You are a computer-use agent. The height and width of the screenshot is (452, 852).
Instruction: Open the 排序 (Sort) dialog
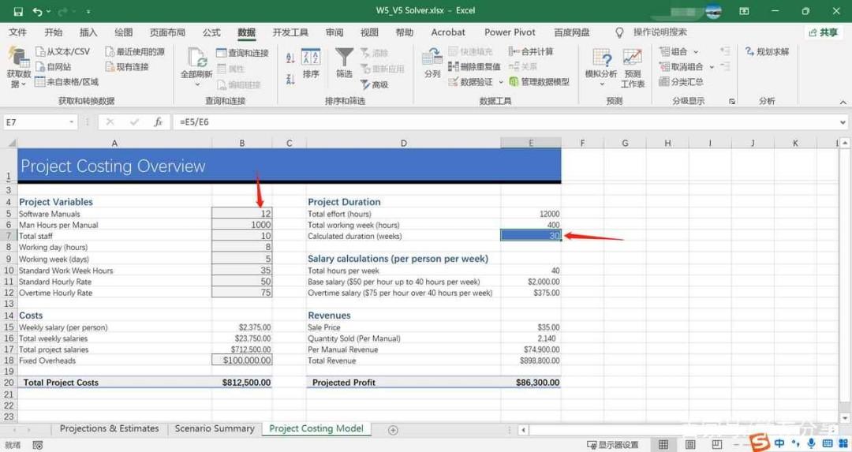point(311,64)
